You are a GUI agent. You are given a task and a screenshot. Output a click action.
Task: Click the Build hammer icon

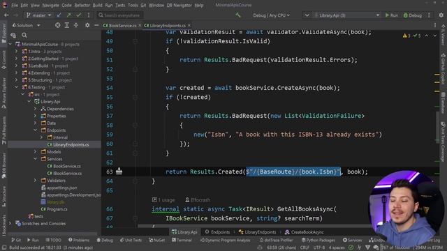tap(238, 15)
